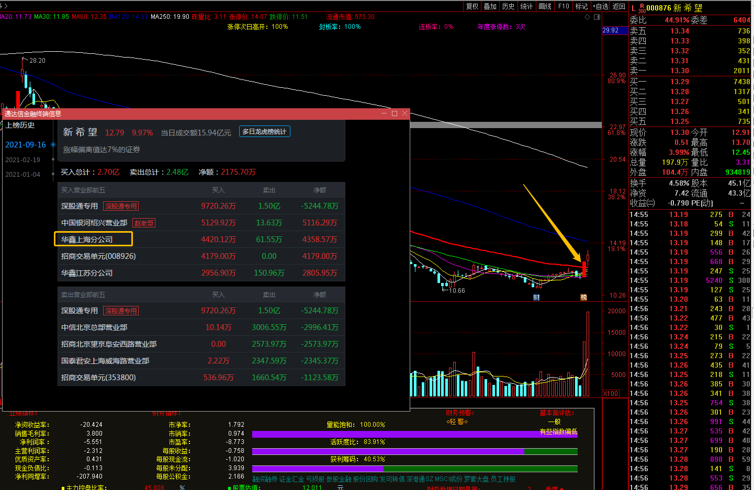Click the 卖五 13.34 order row
This screenshot has width=754, height=490.
690,31
